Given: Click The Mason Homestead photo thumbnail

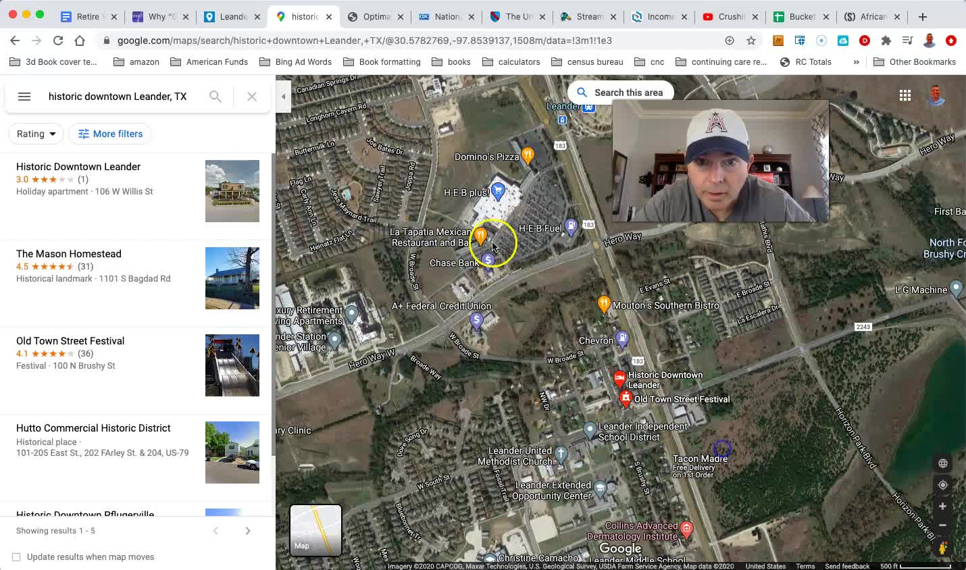Looking at the screenshot, I should pyautogui.click(x=232, y=278).
